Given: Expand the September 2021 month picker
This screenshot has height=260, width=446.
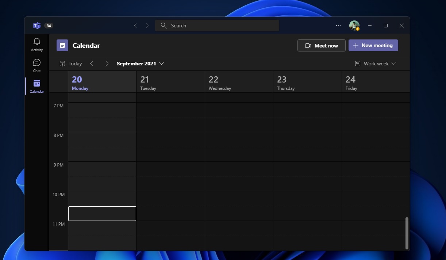Looking at the screenshot, I should click(140, 64).
